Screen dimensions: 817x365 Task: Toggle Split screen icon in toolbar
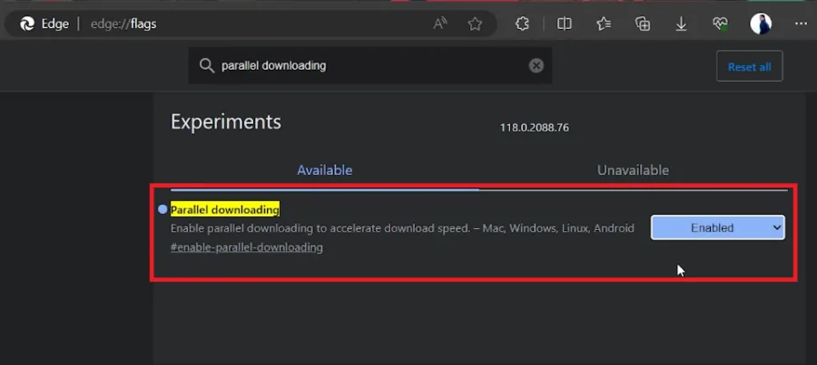(x=565, y=24)
